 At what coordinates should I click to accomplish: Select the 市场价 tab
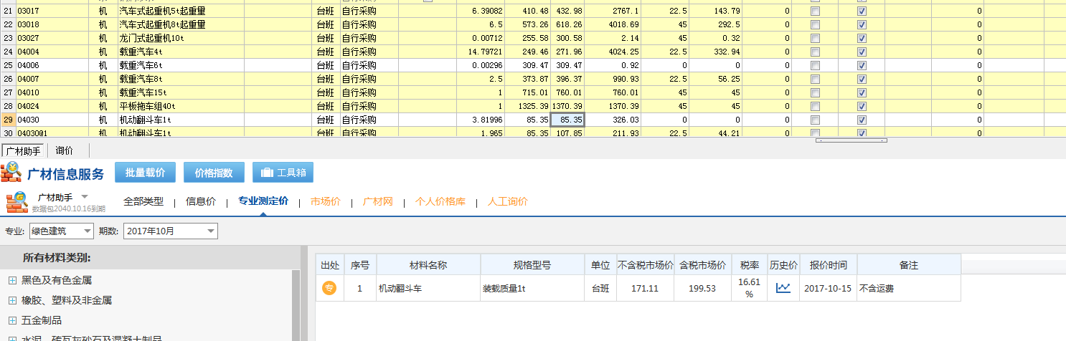[326, 201]
